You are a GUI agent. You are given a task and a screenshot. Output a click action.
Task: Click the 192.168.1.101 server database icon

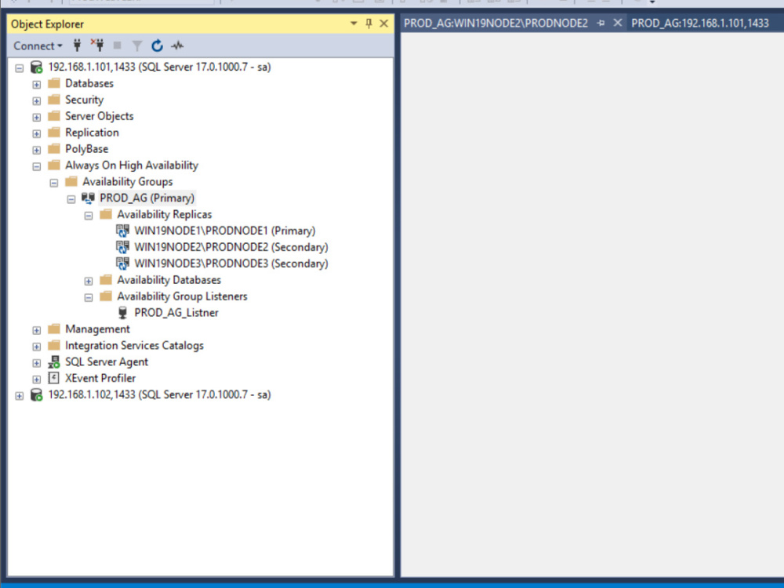(37, 67)
